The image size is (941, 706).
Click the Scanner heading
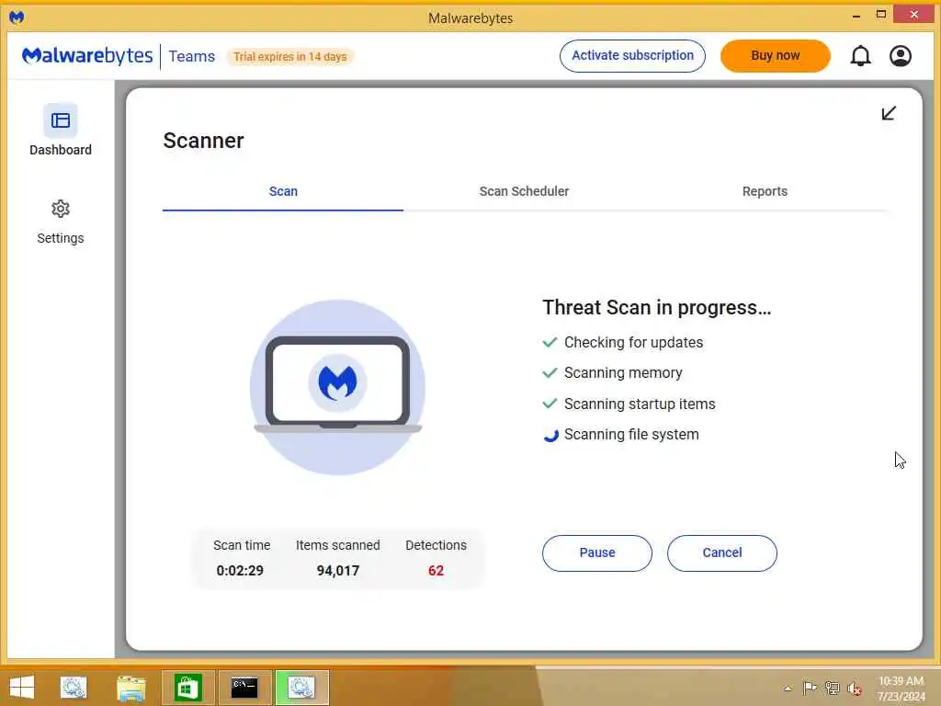203,141
